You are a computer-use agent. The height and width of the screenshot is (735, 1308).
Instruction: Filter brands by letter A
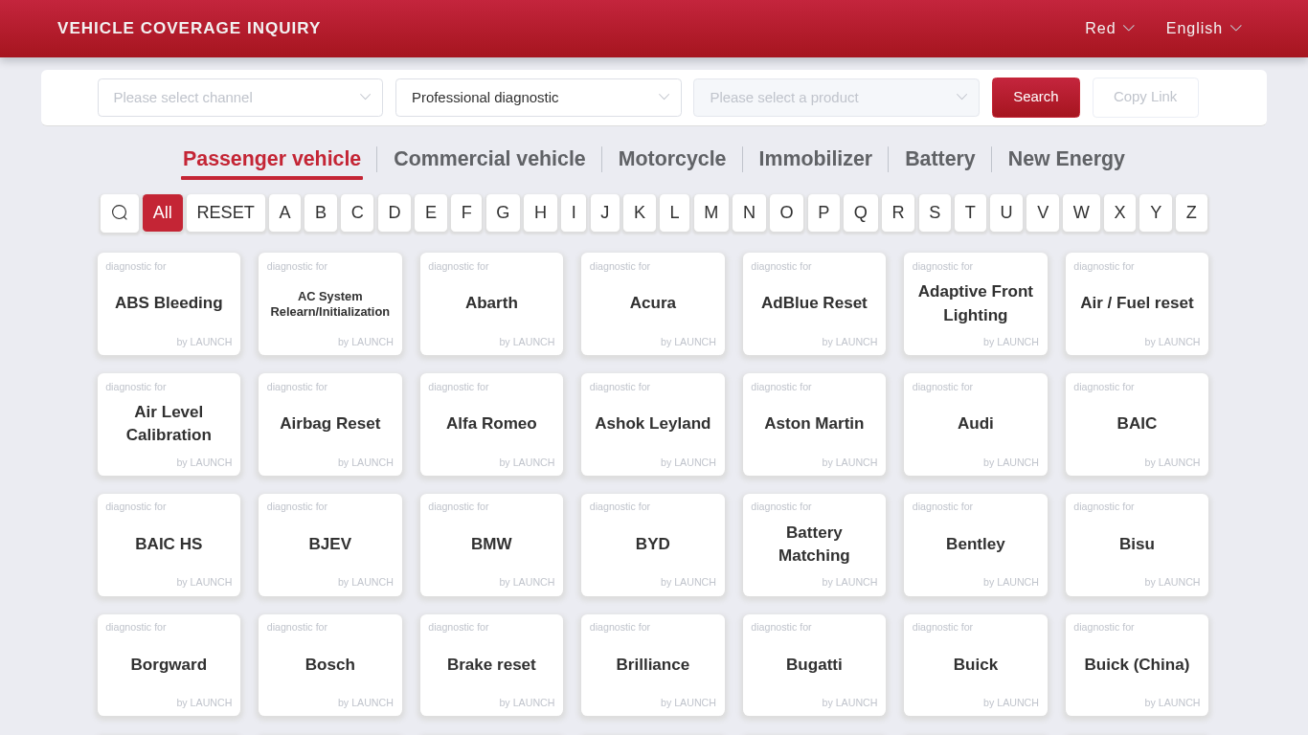click(284, 212)
